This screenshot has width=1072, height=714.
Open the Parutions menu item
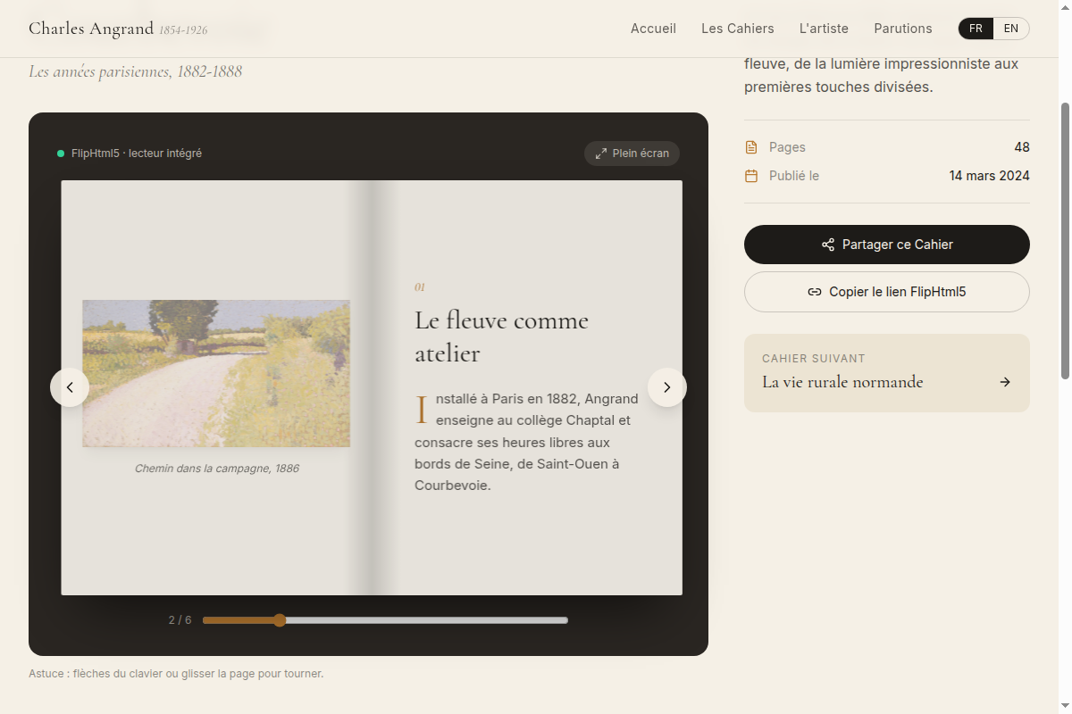pos(903,29)
